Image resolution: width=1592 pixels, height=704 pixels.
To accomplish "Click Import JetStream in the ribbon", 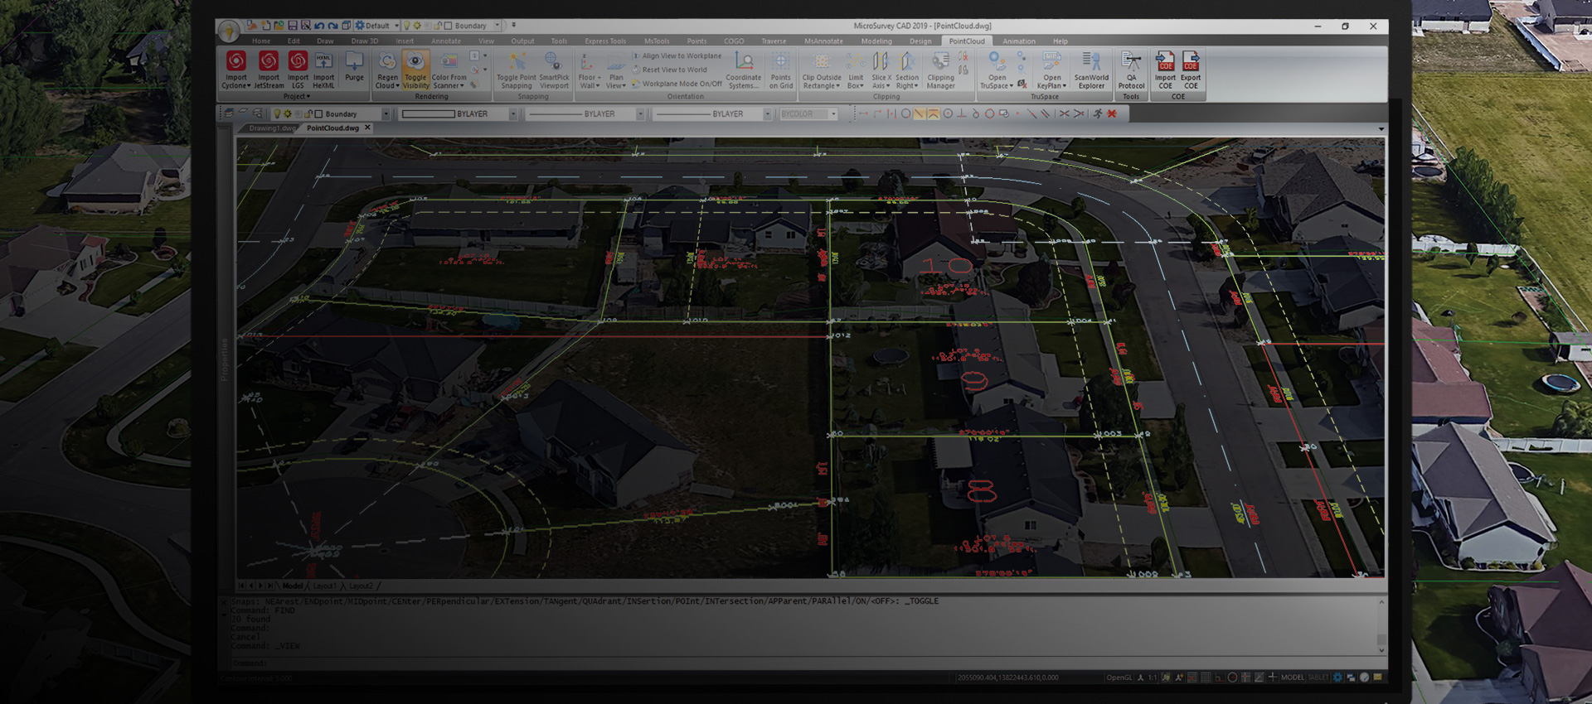I will coord(268,63).
